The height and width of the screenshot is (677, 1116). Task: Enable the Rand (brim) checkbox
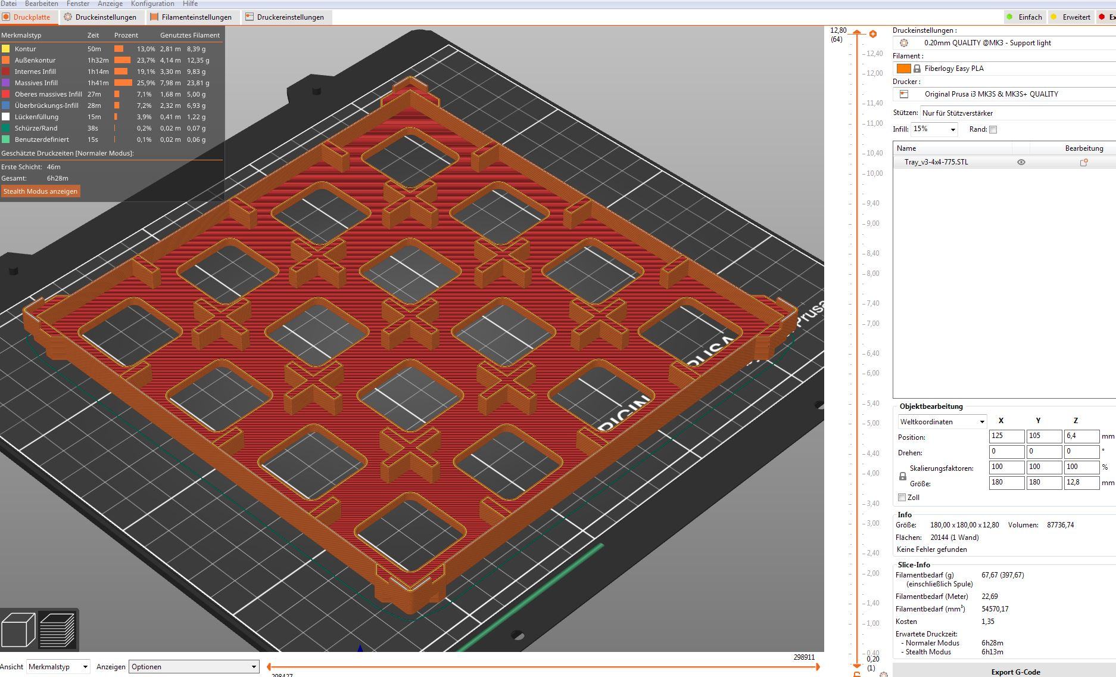(x=993, y=129)
